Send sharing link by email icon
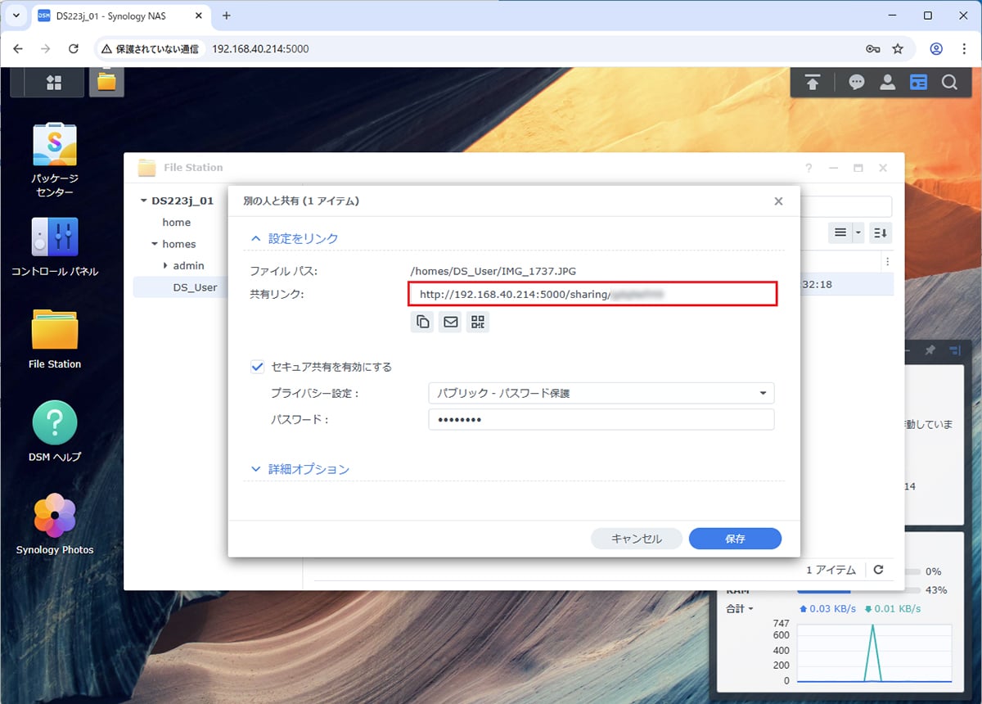This screenshot has width=982, height=704. pyautogui.click(x=450, y=322)
